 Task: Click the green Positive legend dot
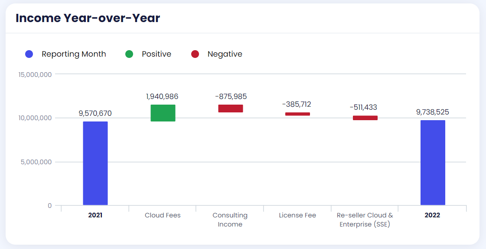tap(129, 54)
